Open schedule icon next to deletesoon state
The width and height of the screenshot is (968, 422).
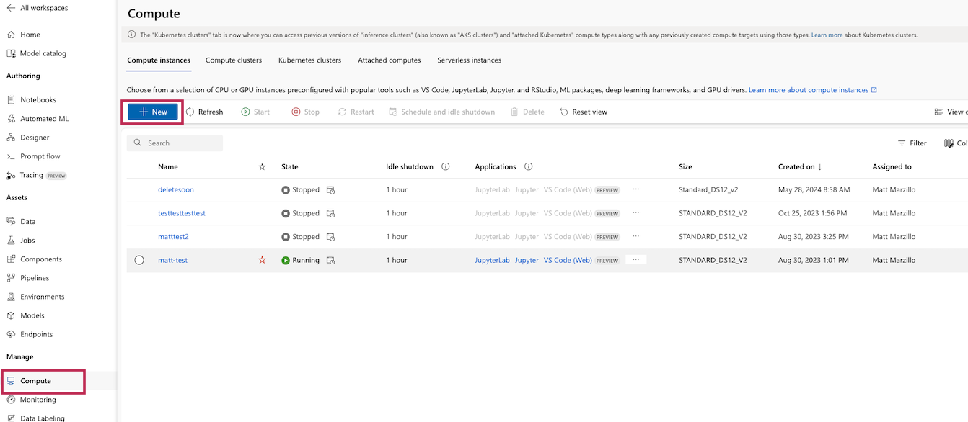(x=330, y=190)
